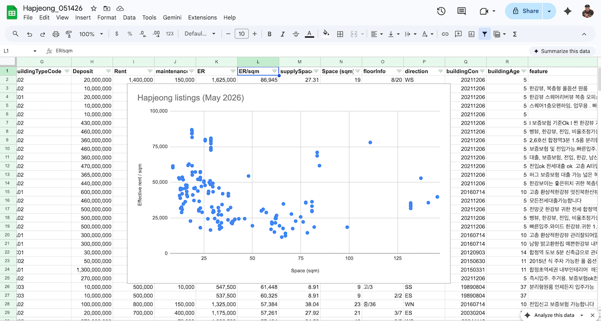Click Summarize this data button
Image resolution: width=601 pixels, height=321 pixels.
pyautogui.click(x=562, y=51)
